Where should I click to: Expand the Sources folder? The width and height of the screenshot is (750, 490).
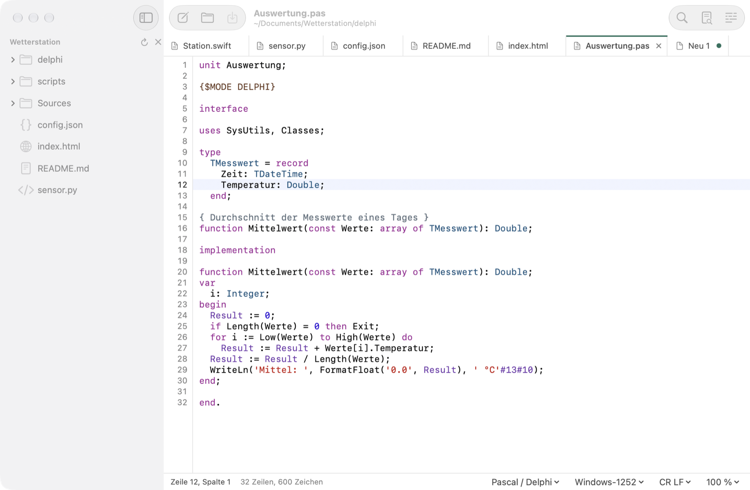tap(13, 103)
